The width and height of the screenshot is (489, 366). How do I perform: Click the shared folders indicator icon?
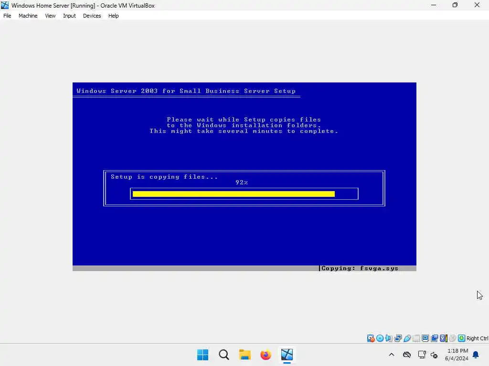pos(416,338)
